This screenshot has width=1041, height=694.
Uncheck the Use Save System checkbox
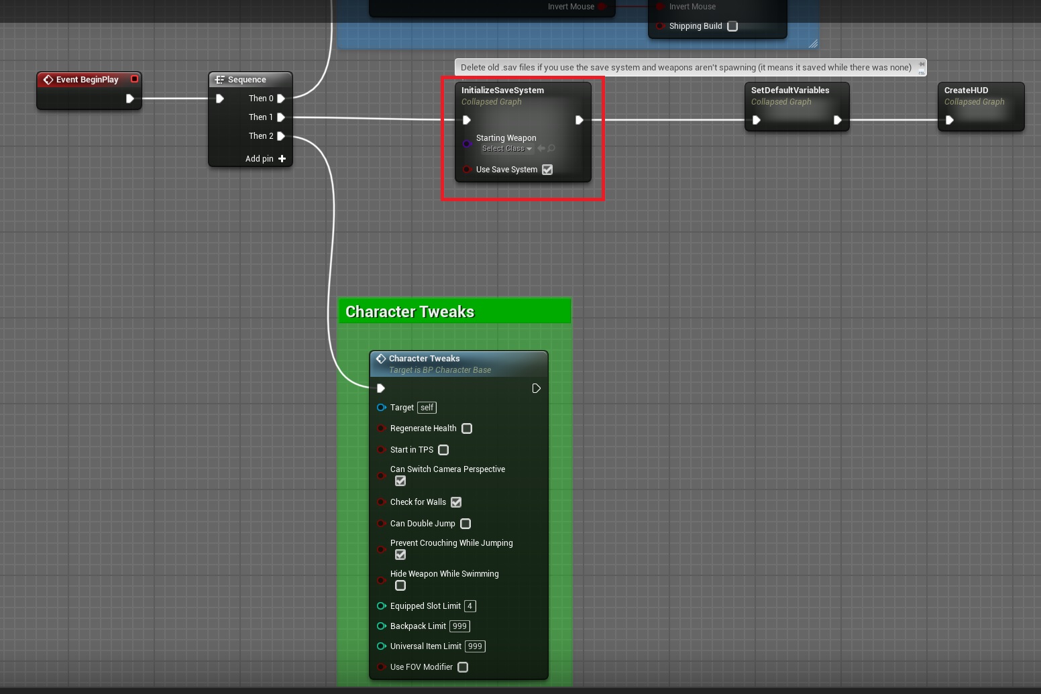[547, 170]
